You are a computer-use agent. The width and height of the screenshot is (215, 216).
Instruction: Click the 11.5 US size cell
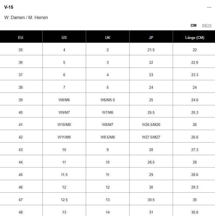point(64,175)
